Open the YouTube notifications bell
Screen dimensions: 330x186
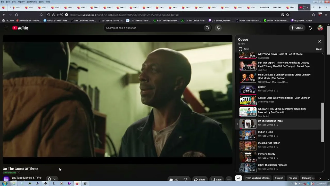(x=310, y=28)
